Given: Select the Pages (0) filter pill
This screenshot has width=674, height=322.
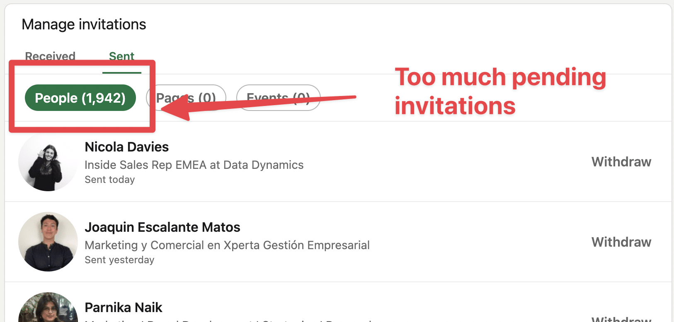Looking at the screenshot, I should [186, 97].
